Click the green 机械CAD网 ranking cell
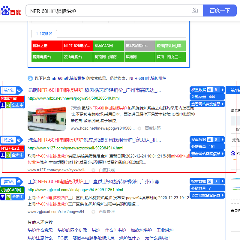 pyautogui.click(x=109, y=46)
